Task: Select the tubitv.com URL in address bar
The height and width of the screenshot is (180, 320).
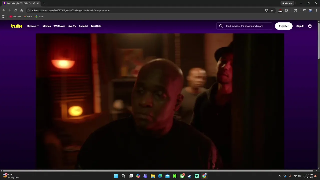Action: point(71,10)
